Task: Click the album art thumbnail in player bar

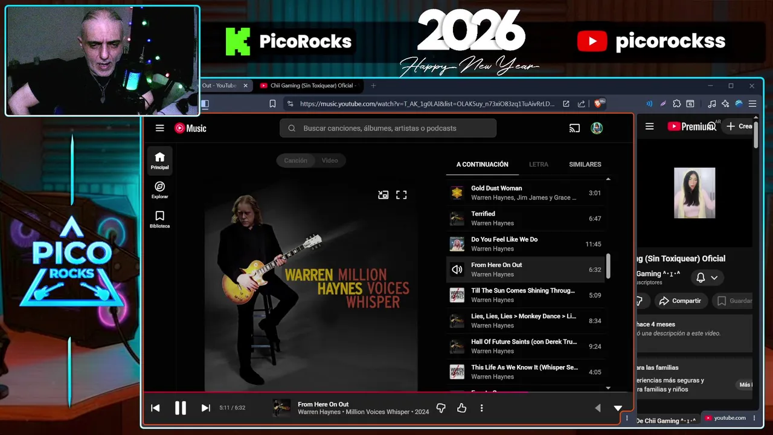Action: pyautogui.click(x=281, y=408)
